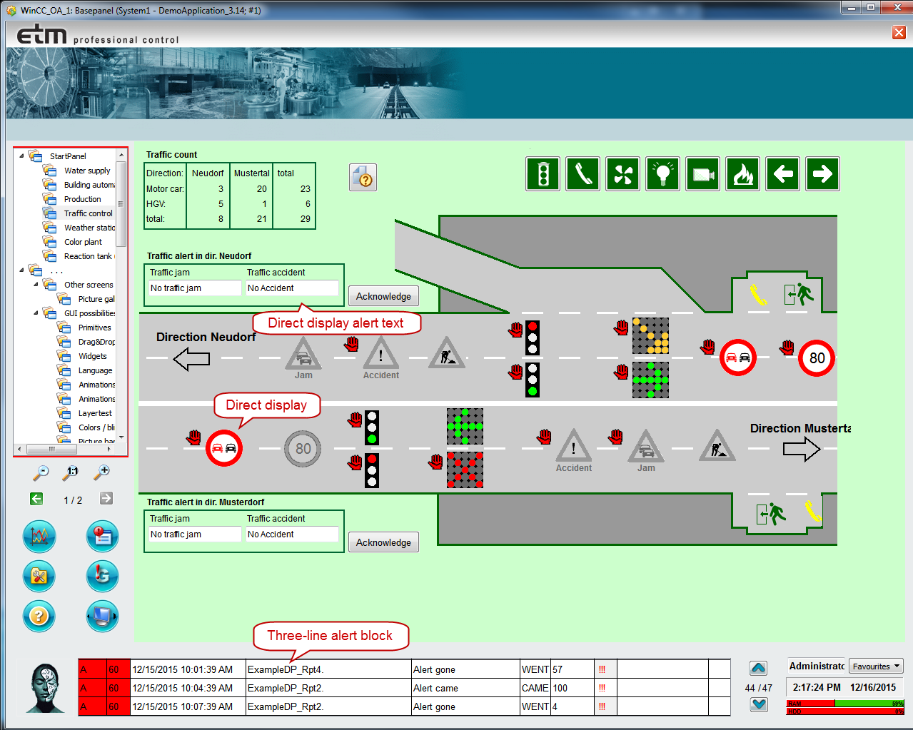Acknowledge the Musterdorf traffic alert
This screenshot has width=913, height=730.
[x=383, y=542]
